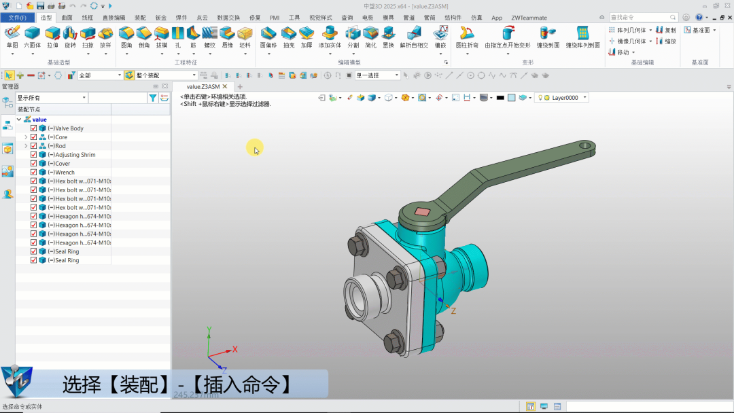
Task: Hide the Cover component via checkbox
Action: pyautogui.click(x=34, y=164)
